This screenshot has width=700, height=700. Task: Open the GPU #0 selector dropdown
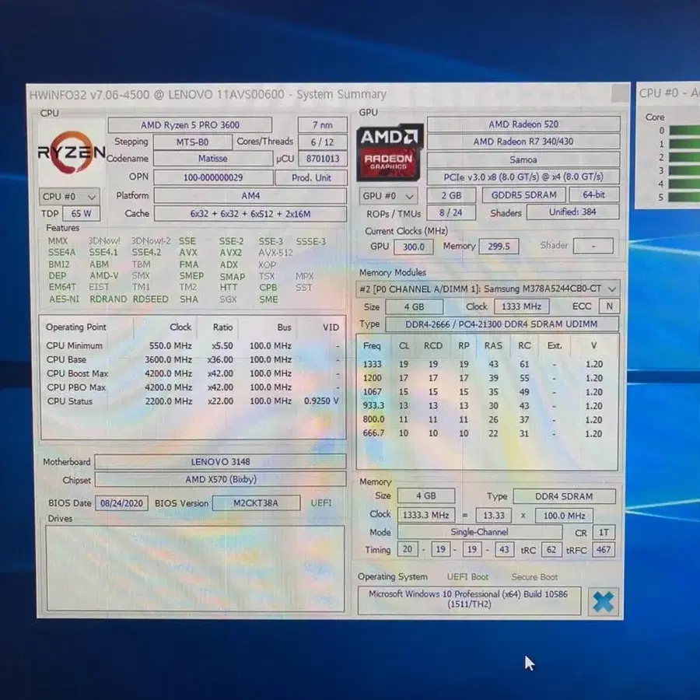click(388, 195)
